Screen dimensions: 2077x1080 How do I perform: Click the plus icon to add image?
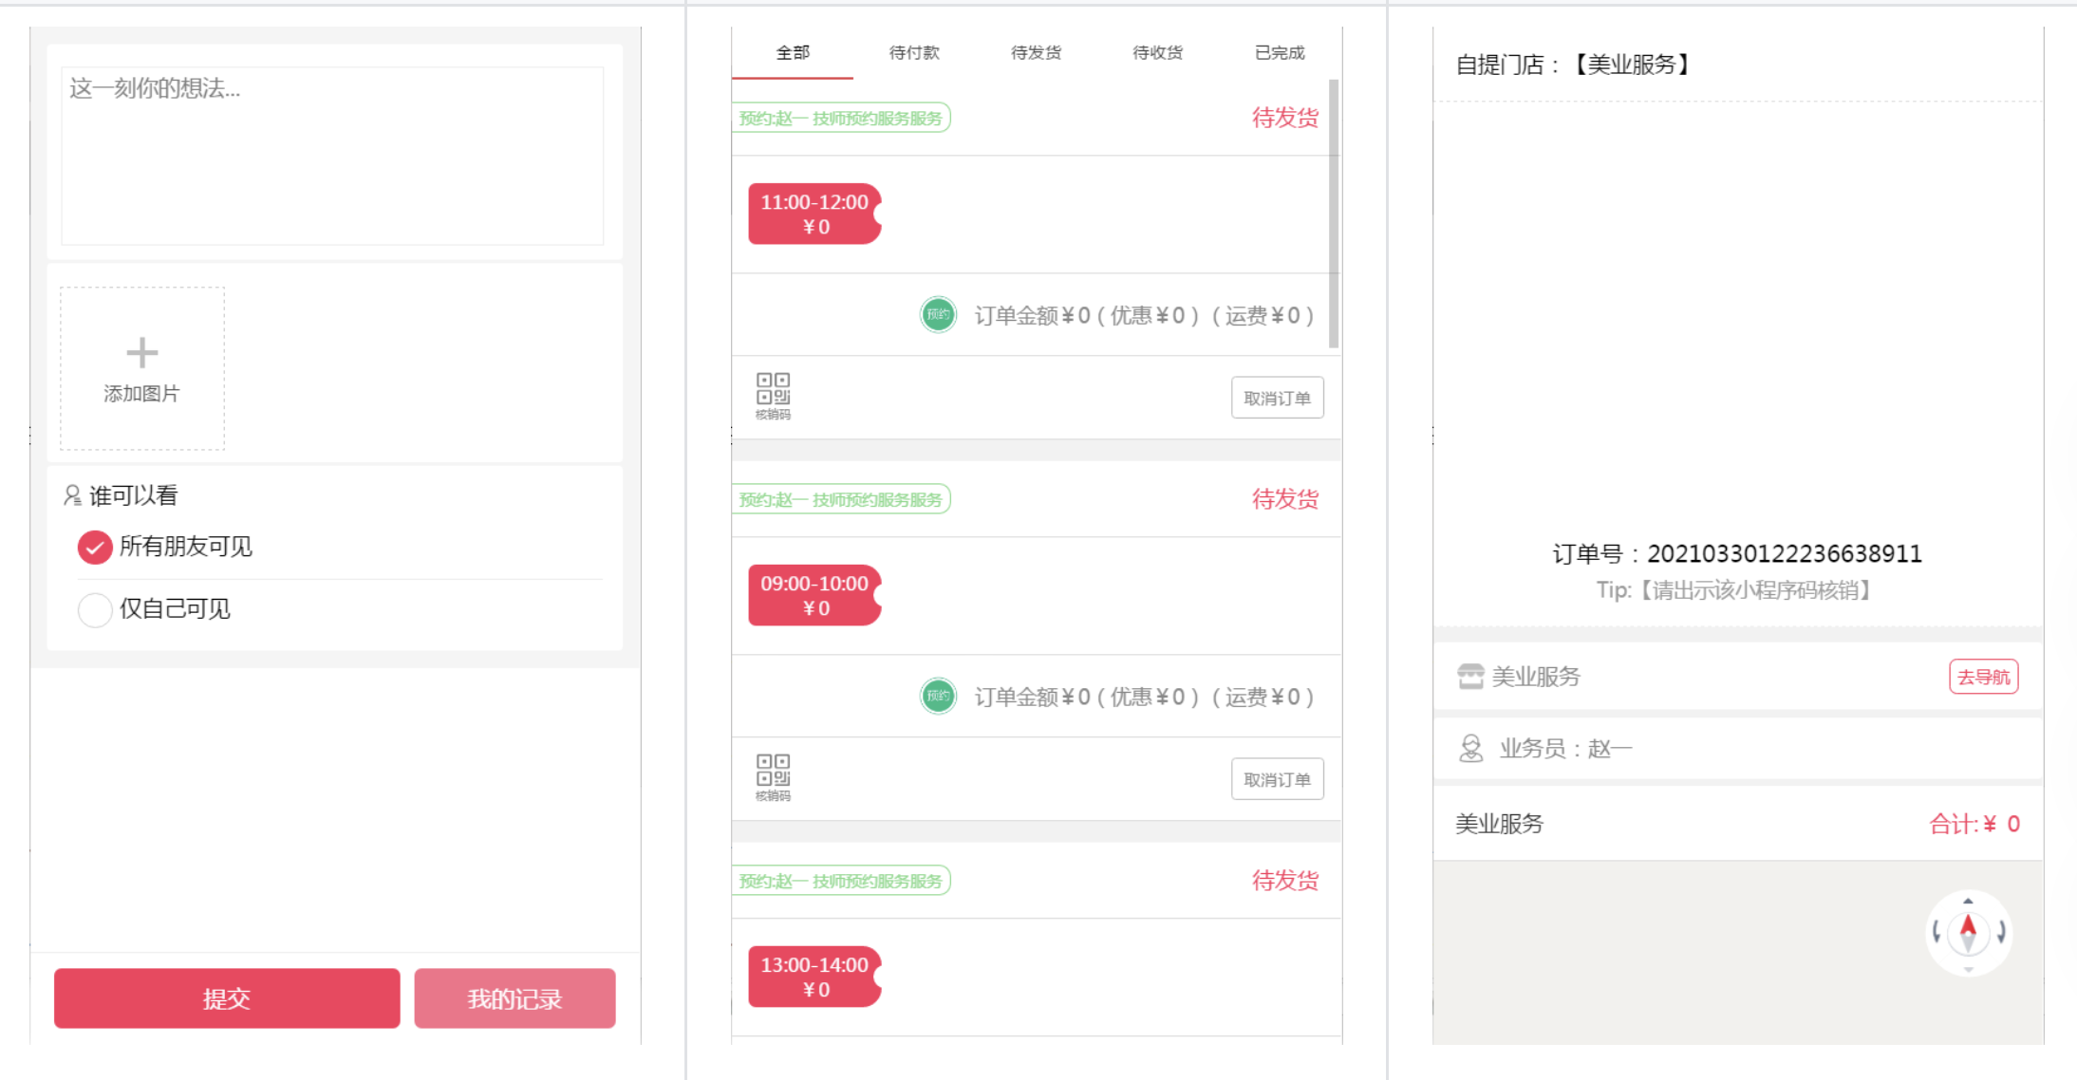coord(142,353)
